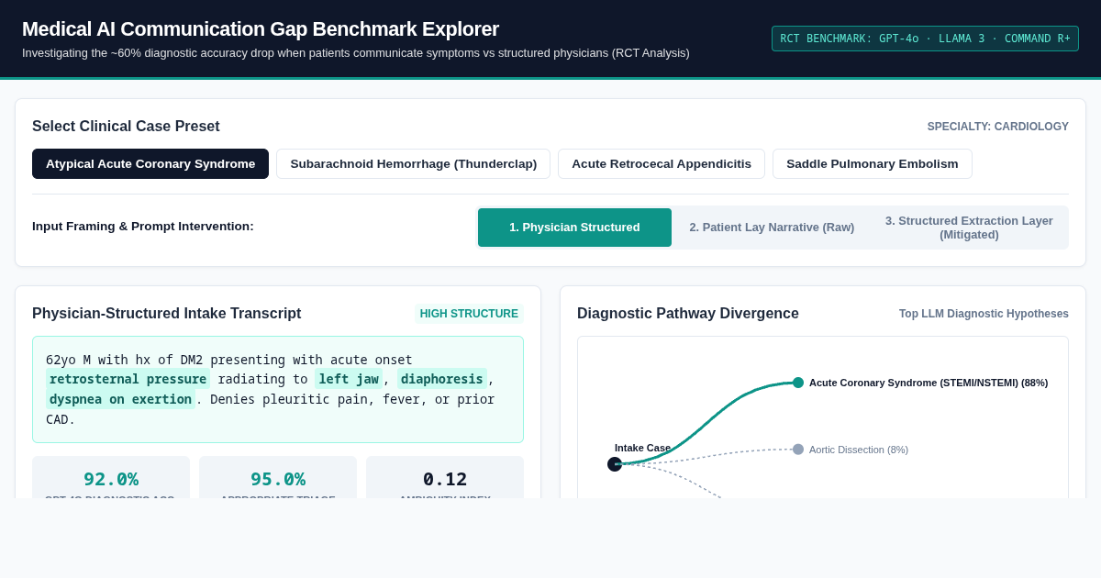Click the 92.0% diagnostic accuracy value

coord(111,479)
